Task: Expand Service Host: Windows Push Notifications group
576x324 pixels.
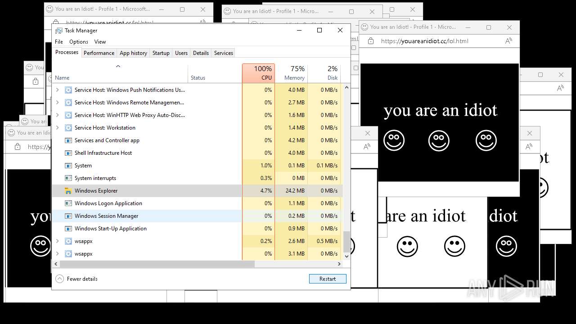Action: [57, 90]
